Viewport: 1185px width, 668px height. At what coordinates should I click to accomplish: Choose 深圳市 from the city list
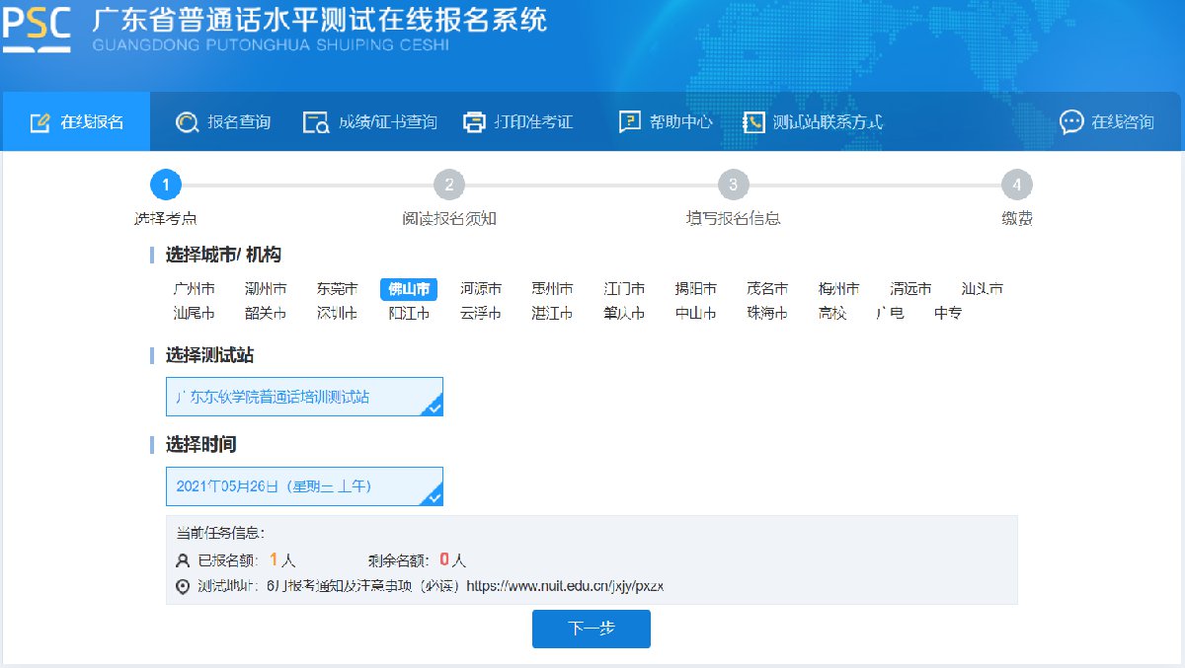click(337, 314)
